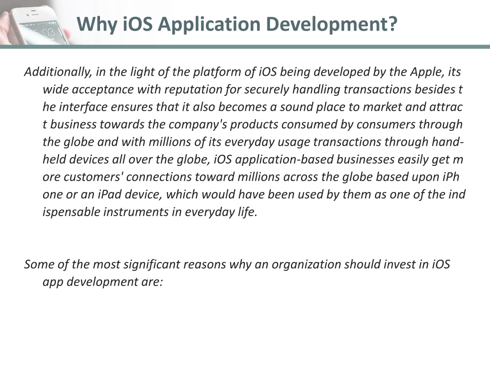The height and width of the screenshot is (368, 490).
Task: Click the line 'app development are:'
Action: click(x=103, y=282)
